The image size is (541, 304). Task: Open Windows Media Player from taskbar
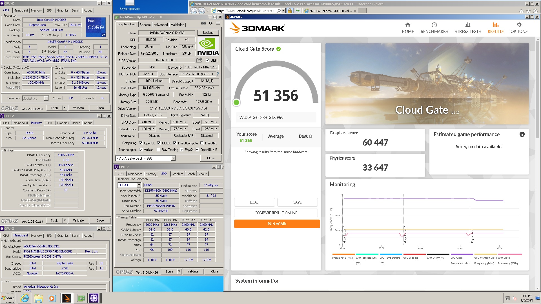point(52,298)
